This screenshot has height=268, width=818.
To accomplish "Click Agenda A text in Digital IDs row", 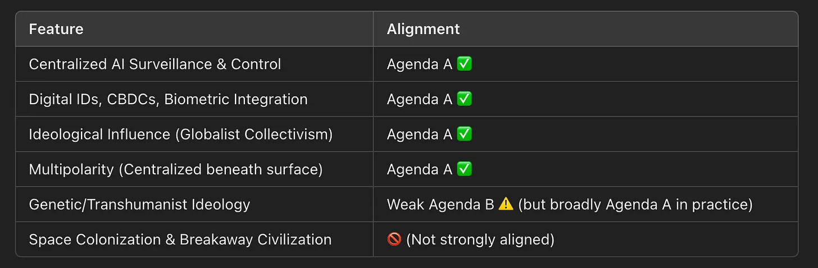I will pyautogui.click(x=420, y=99).
